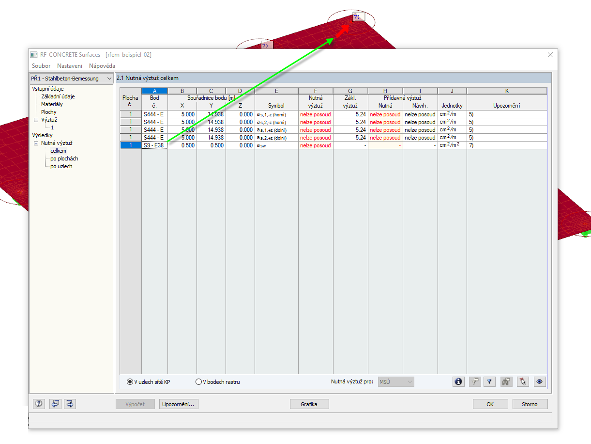Select 'po plochách' in results tree
Viewport: 591px width, 444px height.
point(64,159)
